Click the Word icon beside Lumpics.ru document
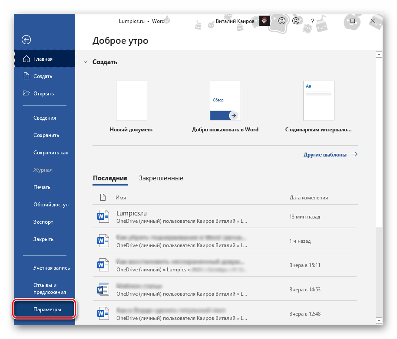397x339 pixels. pyautogui.click(x=103, y=216)
